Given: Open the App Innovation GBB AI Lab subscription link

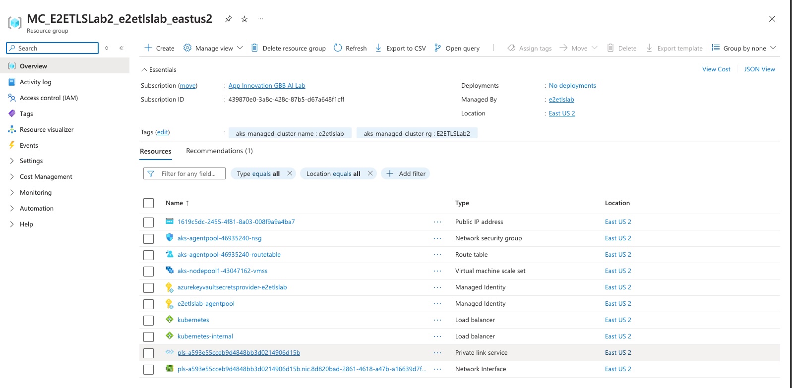Looking at the screenshot, I should (266, 86).
